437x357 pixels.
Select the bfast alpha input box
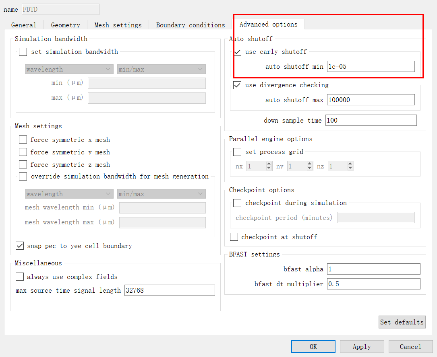[373, 269]
